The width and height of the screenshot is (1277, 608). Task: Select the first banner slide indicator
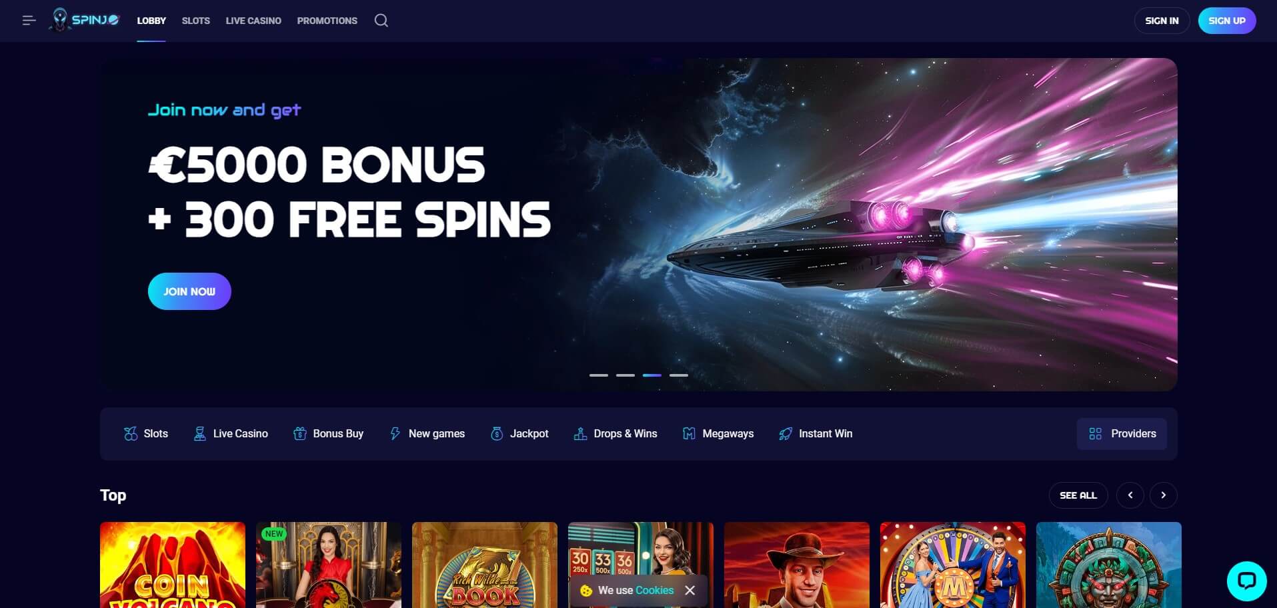tap(599, 375)
